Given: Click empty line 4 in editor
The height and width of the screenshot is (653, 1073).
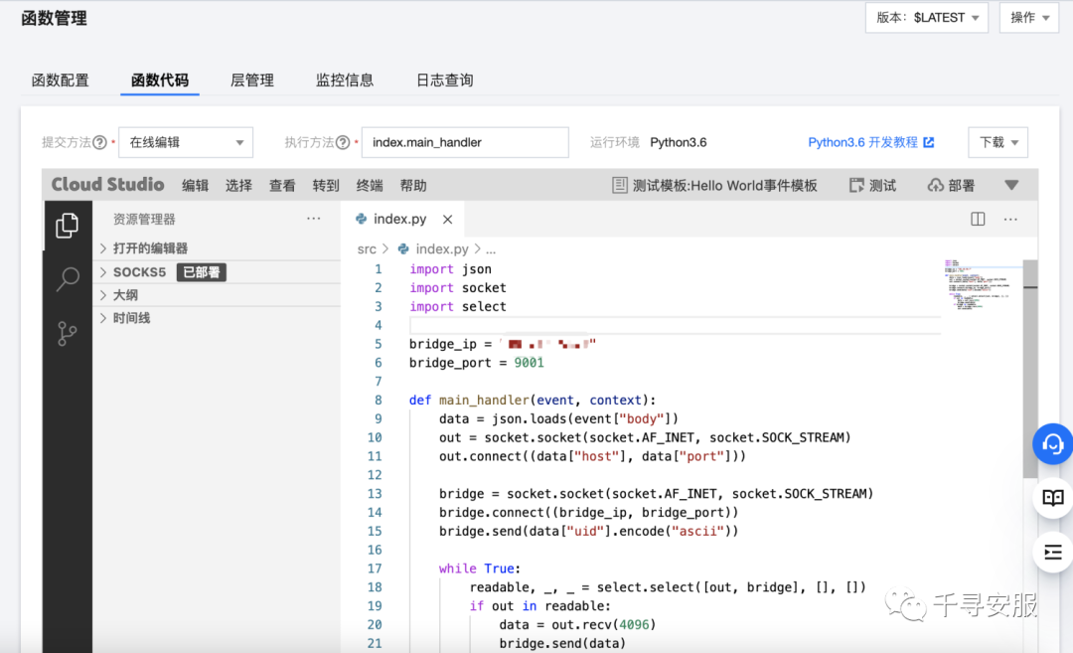Looking at the screenshot, I should 675,325.
